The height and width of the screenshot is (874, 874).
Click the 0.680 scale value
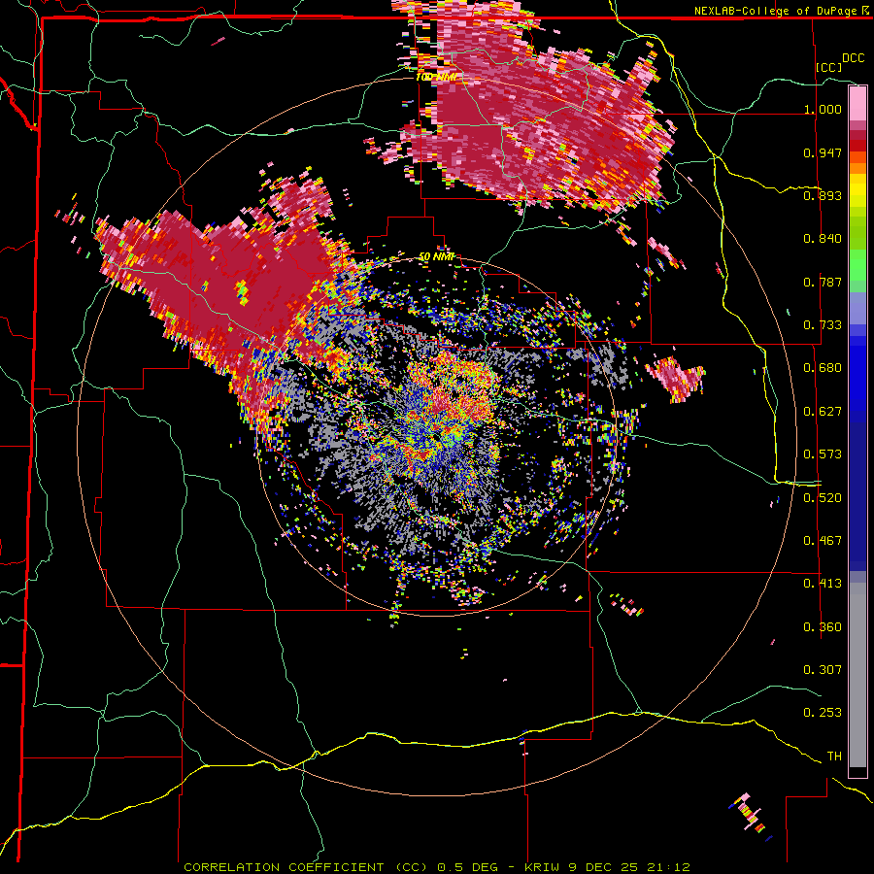(823, 368)
